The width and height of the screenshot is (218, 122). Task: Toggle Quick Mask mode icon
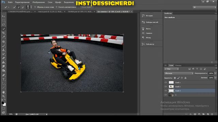tap(3, 108)
